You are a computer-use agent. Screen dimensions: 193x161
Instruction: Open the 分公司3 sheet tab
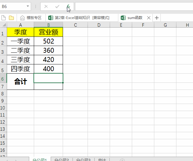pos(84,159)
